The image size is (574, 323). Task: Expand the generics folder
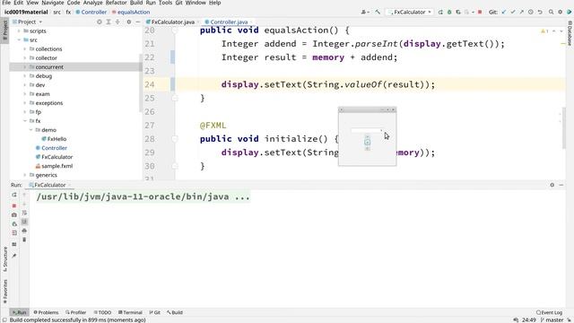[x=24, y=175]
